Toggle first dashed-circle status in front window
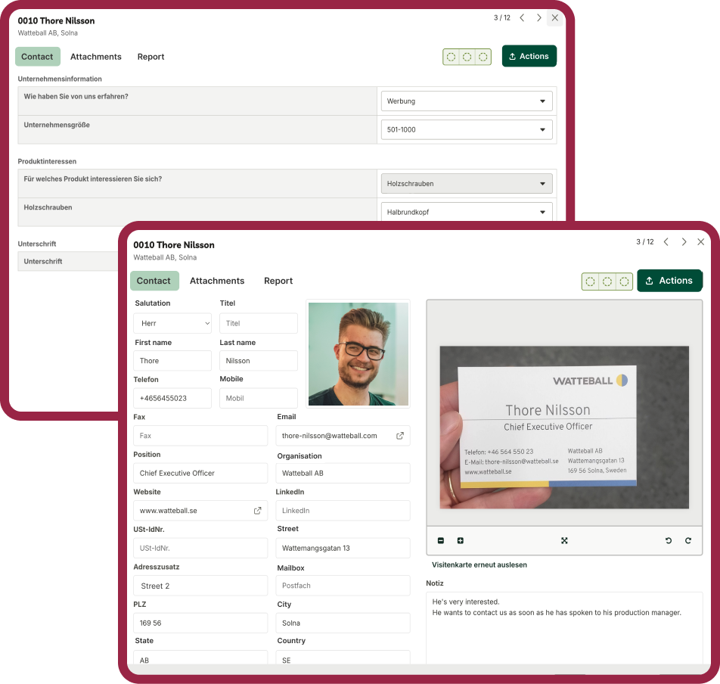This screenshot has height=684, width=720. tap(591, 281)
